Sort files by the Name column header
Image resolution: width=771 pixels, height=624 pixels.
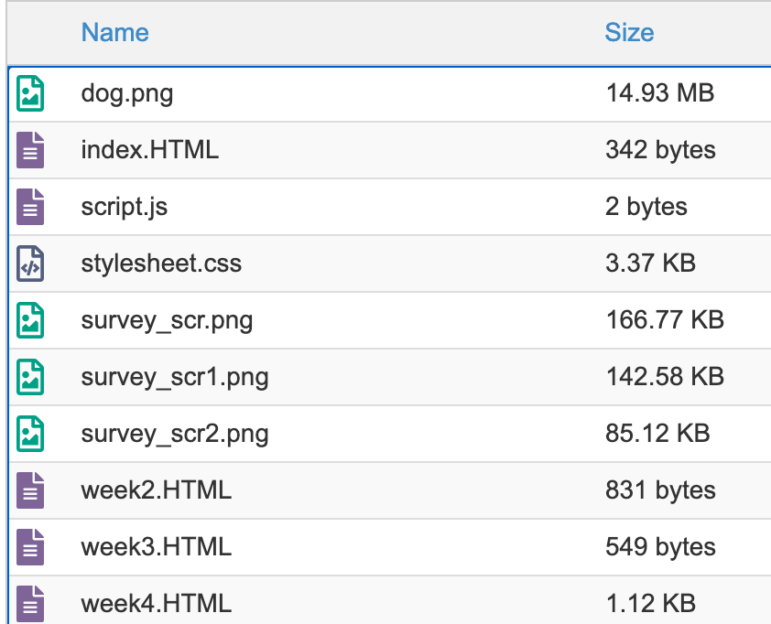pyautogui.click(x=114, y=33)
